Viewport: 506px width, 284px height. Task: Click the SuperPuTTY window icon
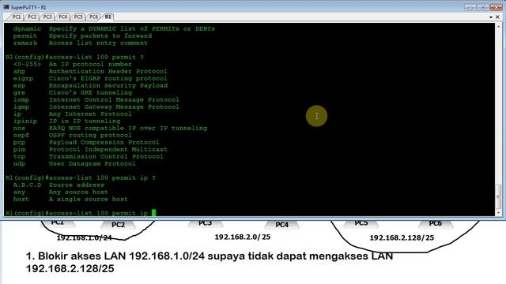point(6,7)
